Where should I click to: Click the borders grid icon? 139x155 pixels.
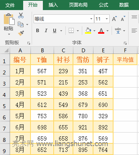pyautogui.click(x=71, y=31)
